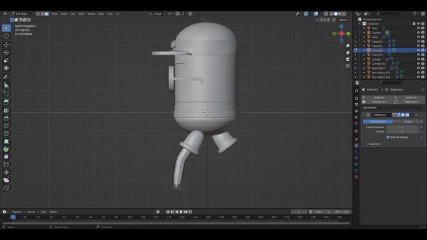
Task: Open the Global transform orientation dropdown
Action: pyautogui.click(x=157, y=13)
